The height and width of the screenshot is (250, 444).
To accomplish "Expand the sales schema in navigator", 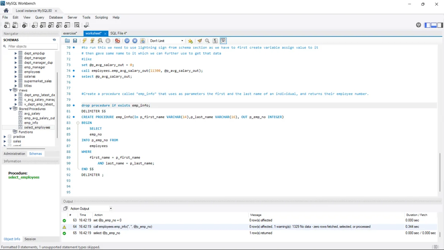I will 5,141.
